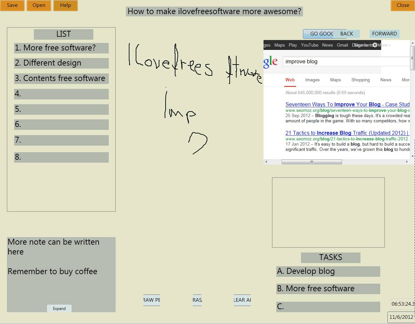This screenshot has width=415, height=324.
Task: Select the Eraser tool button
Action: pyautogui.click(x=197, y=300)
